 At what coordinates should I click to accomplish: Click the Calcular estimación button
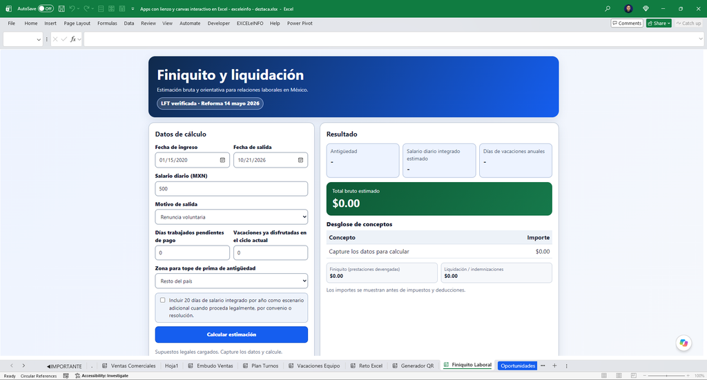[231, 334]
